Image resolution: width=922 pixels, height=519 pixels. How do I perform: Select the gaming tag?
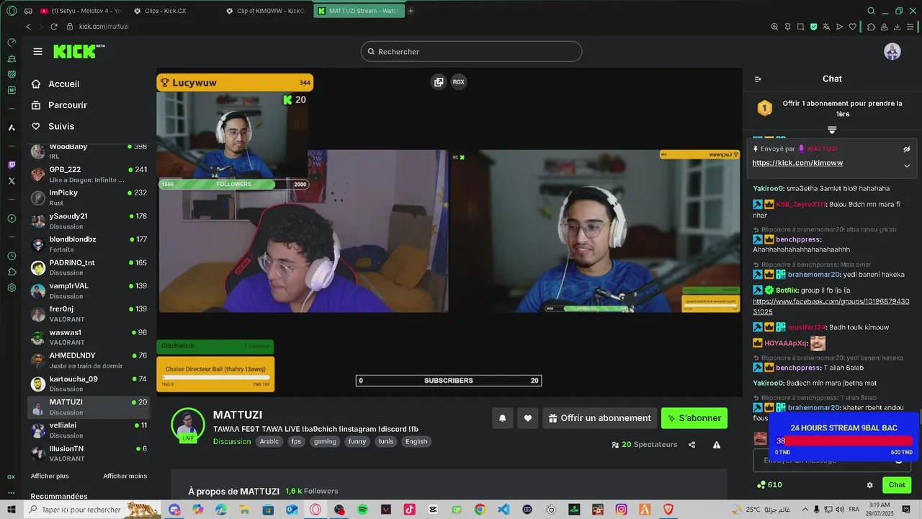point(325,442)
